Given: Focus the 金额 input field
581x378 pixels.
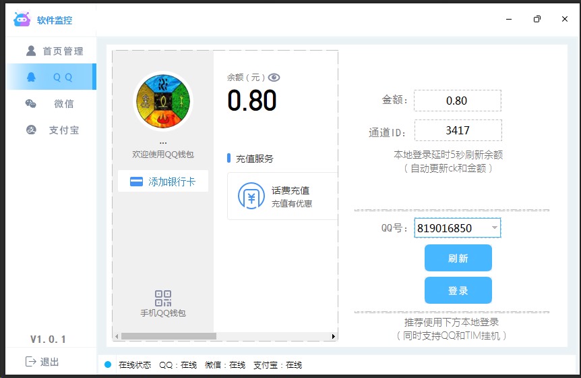Looking at the screenshot, I should pos(458,101).
